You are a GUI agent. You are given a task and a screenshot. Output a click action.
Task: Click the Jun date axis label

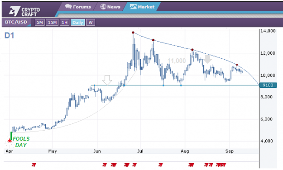click(97, 151)
